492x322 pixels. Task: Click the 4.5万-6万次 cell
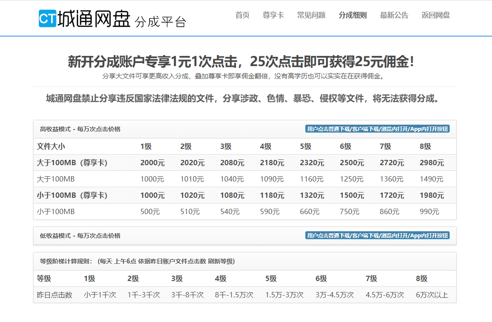tap(385, 295)
